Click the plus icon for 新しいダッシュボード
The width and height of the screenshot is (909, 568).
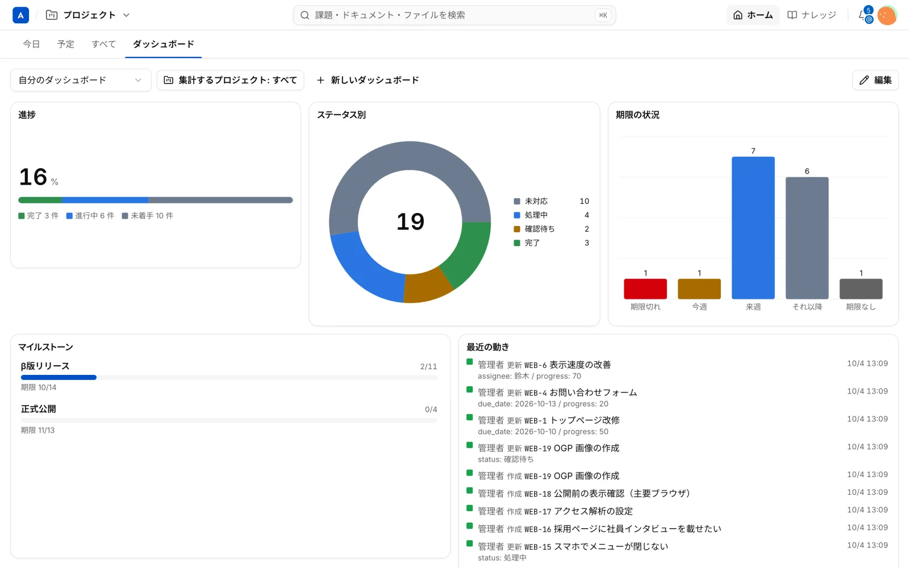coord(320,80)
